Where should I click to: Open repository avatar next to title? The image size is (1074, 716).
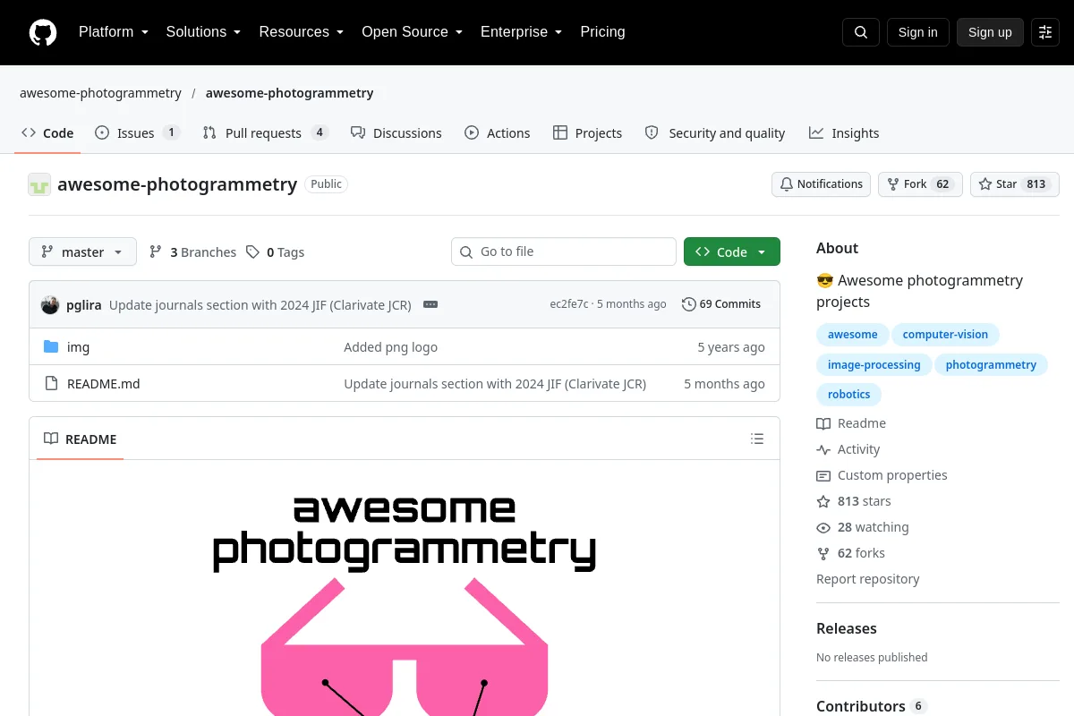(x=39, y=184)
